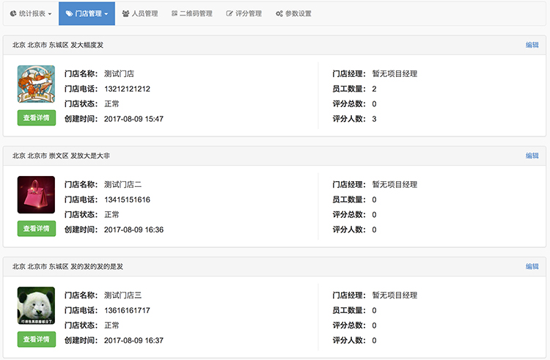This screenshot has height=360, width=550.
Task: Expand the 统计报表 dropdown caret
Action: (50, 14)
